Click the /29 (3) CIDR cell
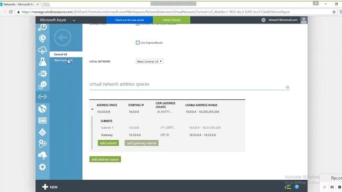 [x=165, y=135]
